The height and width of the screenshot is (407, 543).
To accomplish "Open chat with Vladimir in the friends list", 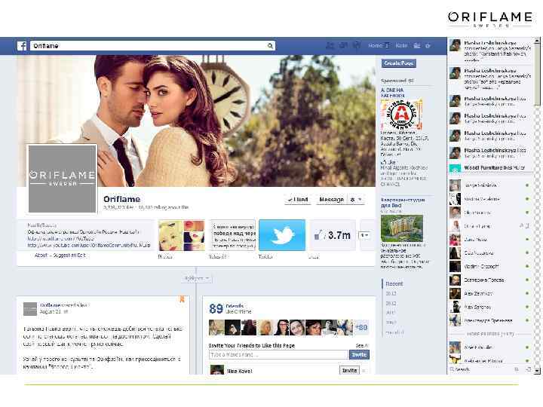I will point(489,267).
